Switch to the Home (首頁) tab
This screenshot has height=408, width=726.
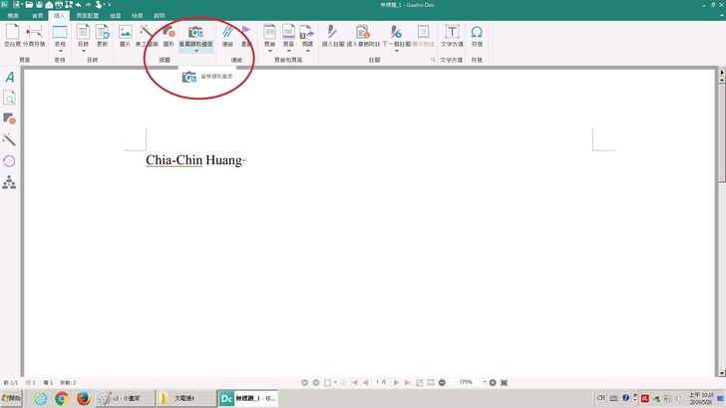pos(38,16)
